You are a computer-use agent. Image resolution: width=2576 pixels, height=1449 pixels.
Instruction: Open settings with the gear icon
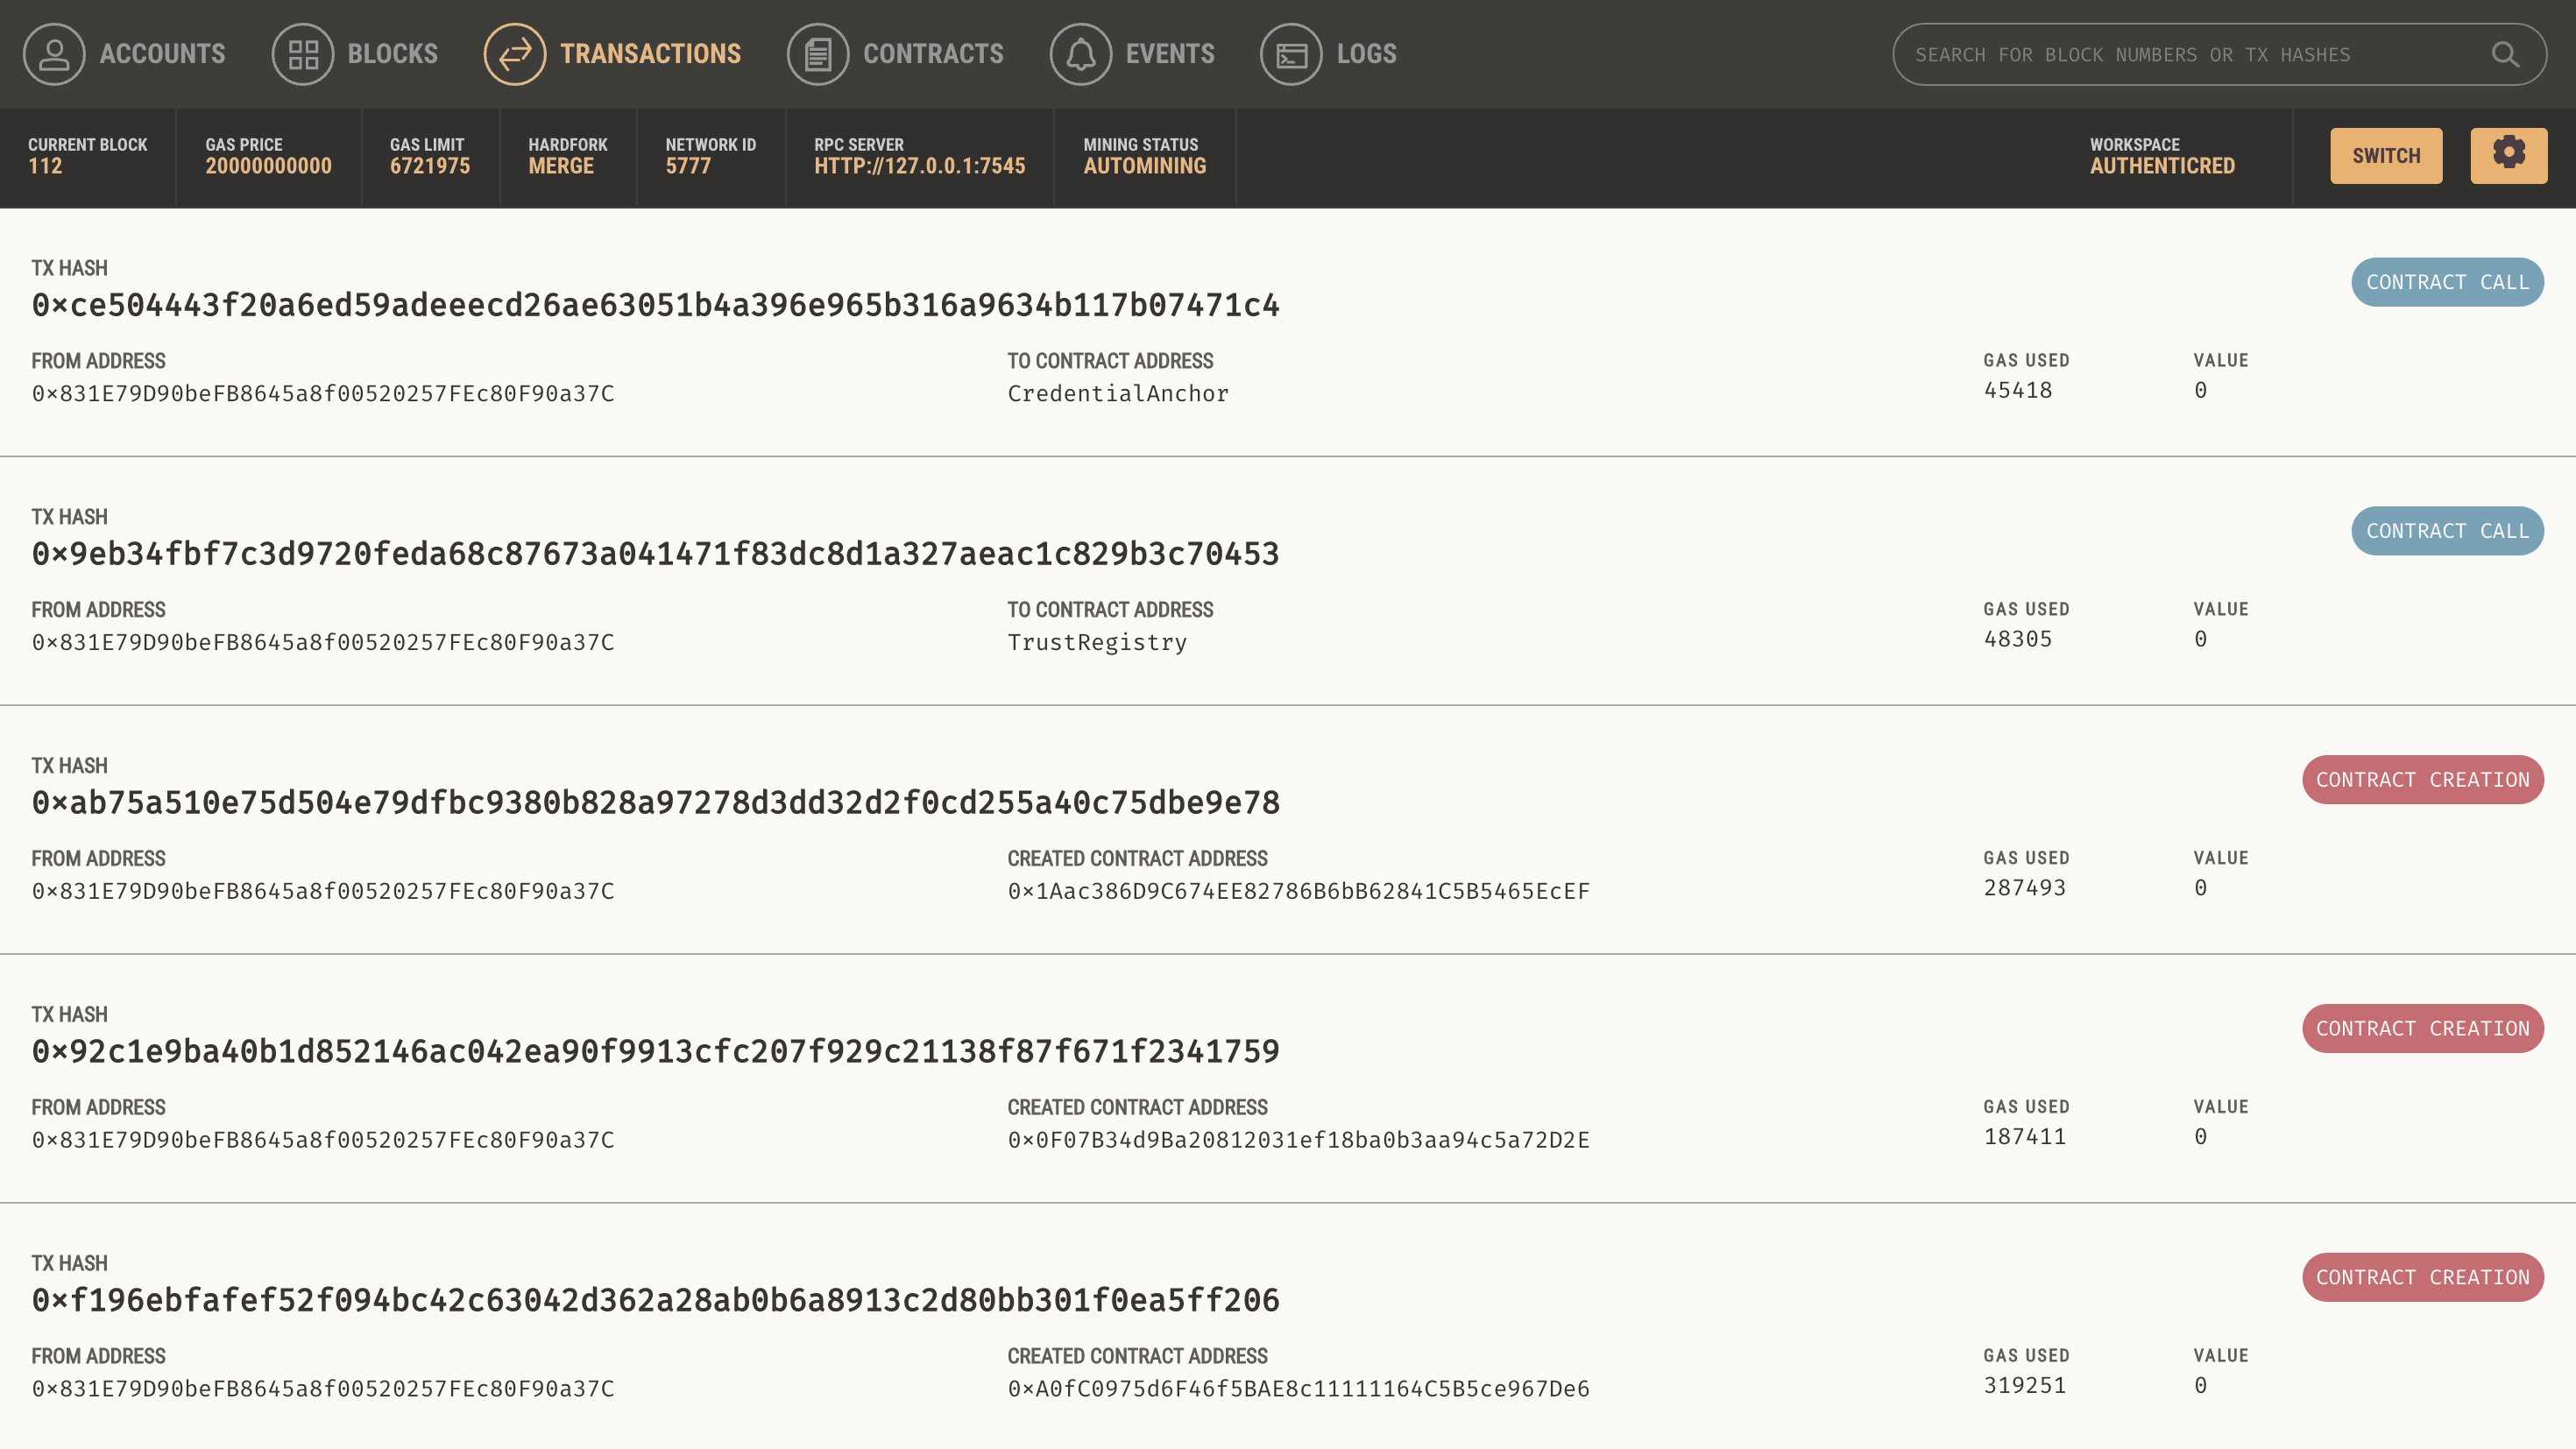[x=2508, y=155]
